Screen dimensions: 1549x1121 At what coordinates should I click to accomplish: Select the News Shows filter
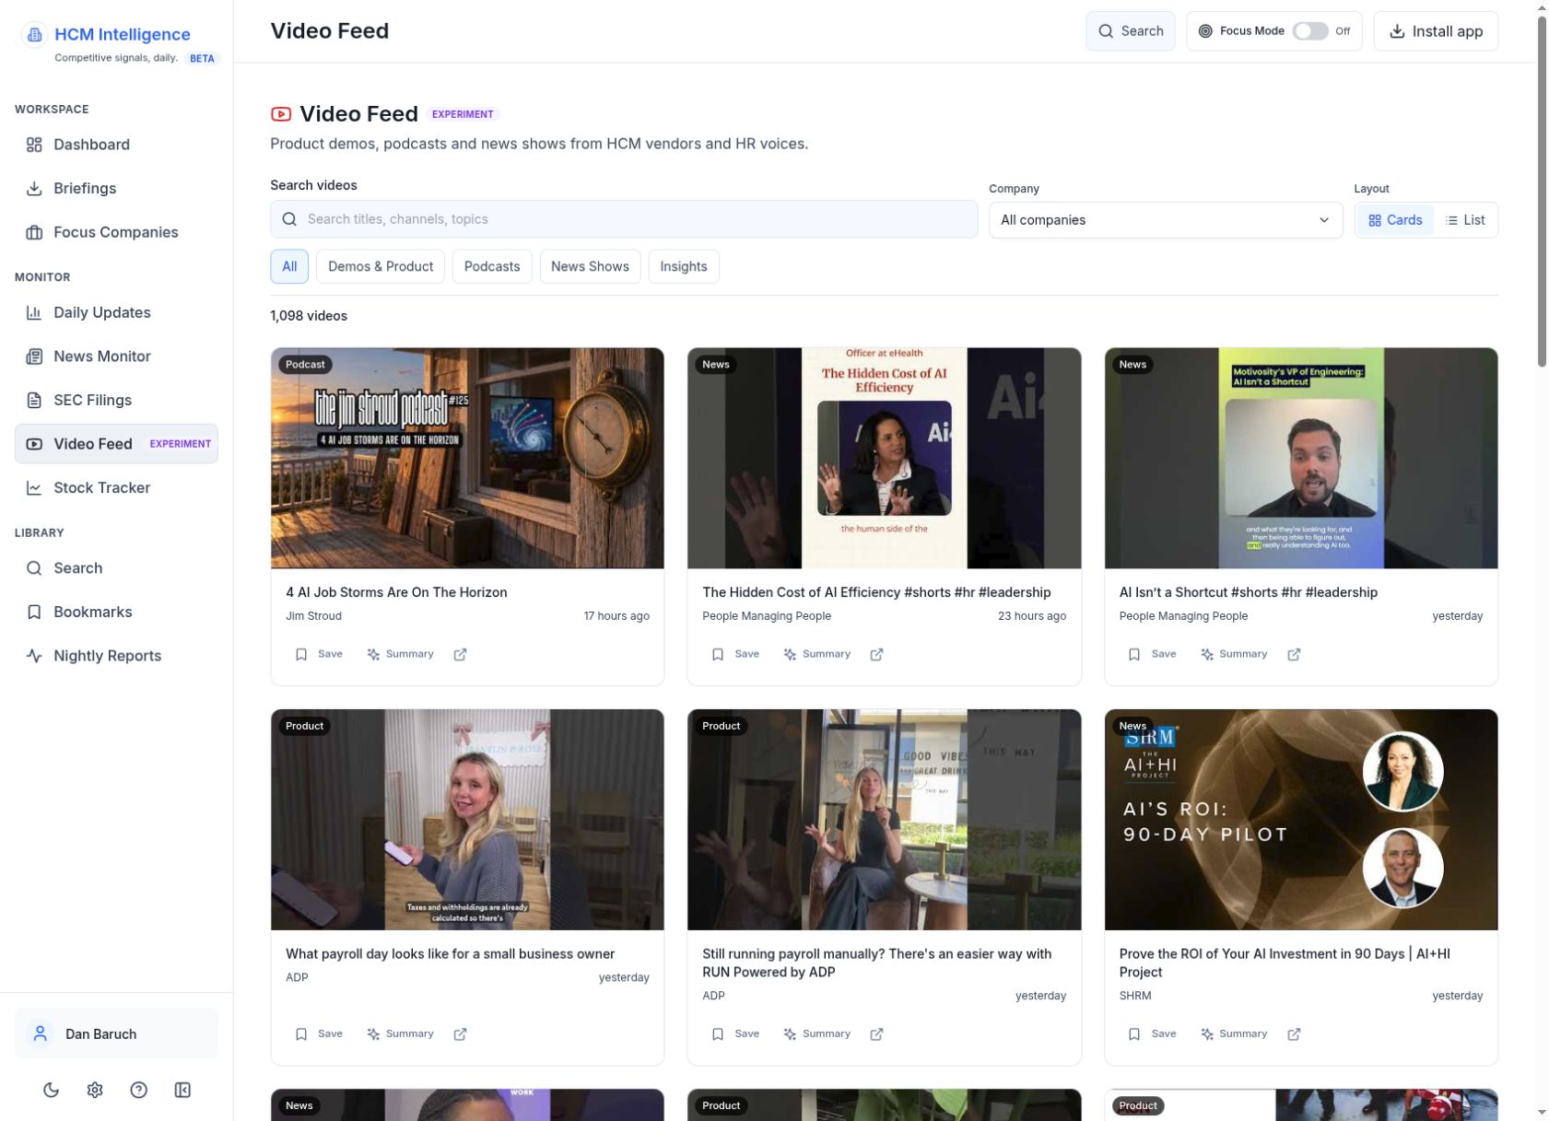click(x=590, y=266)
